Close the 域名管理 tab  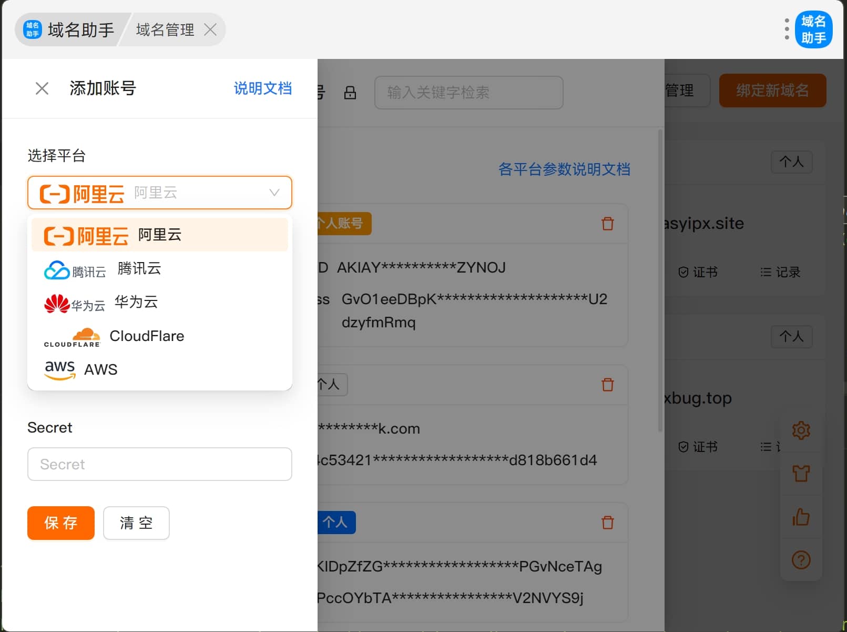(x=210, y=29)
